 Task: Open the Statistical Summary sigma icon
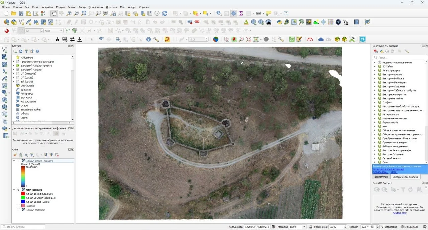(241, 13)
